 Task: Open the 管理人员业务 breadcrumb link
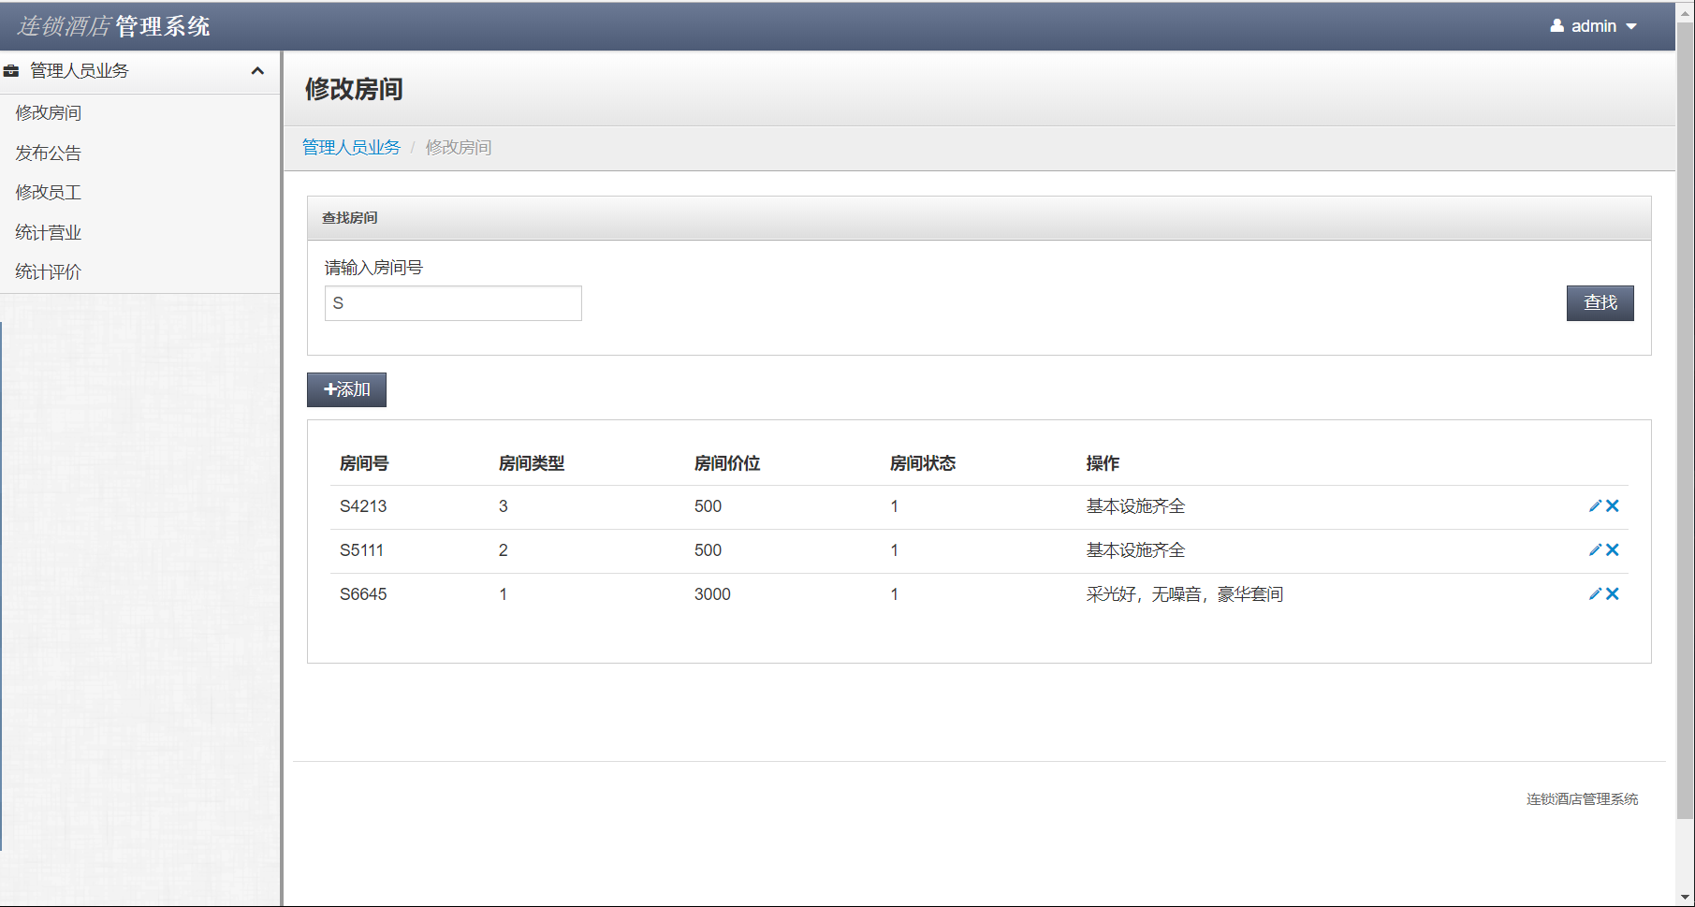coord(351,147)
